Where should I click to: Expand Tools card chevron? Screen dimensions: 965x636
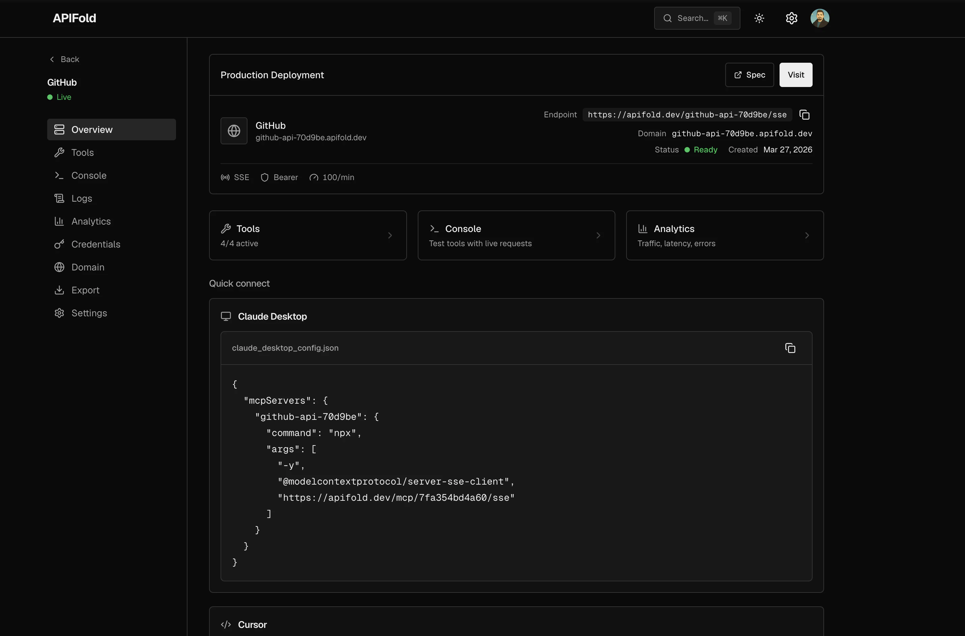(x=390, y=235)
